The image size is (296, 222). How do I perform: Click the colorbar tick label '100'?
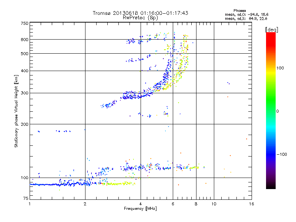280,68
